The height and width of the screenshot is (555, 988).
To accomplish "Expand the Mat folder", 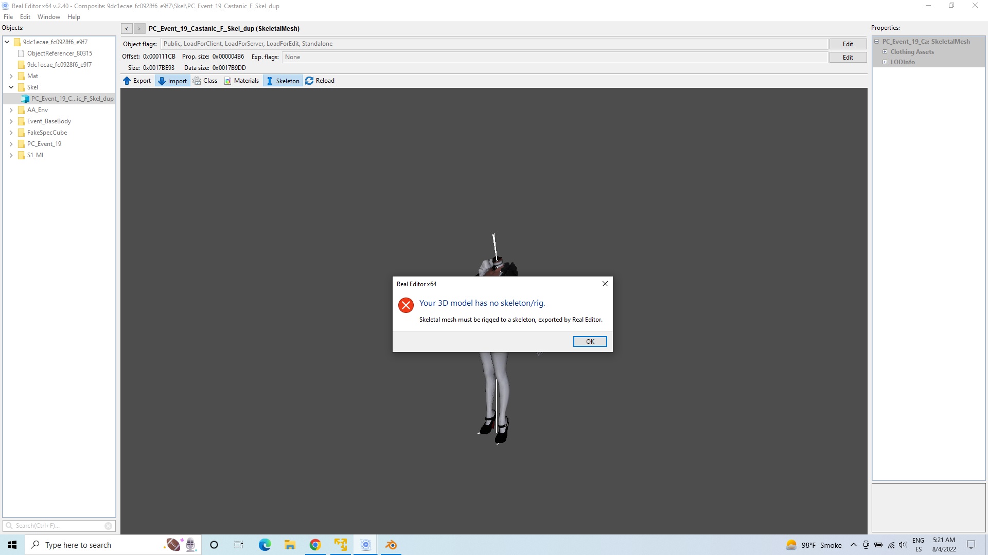I will (x=11, y=76).
